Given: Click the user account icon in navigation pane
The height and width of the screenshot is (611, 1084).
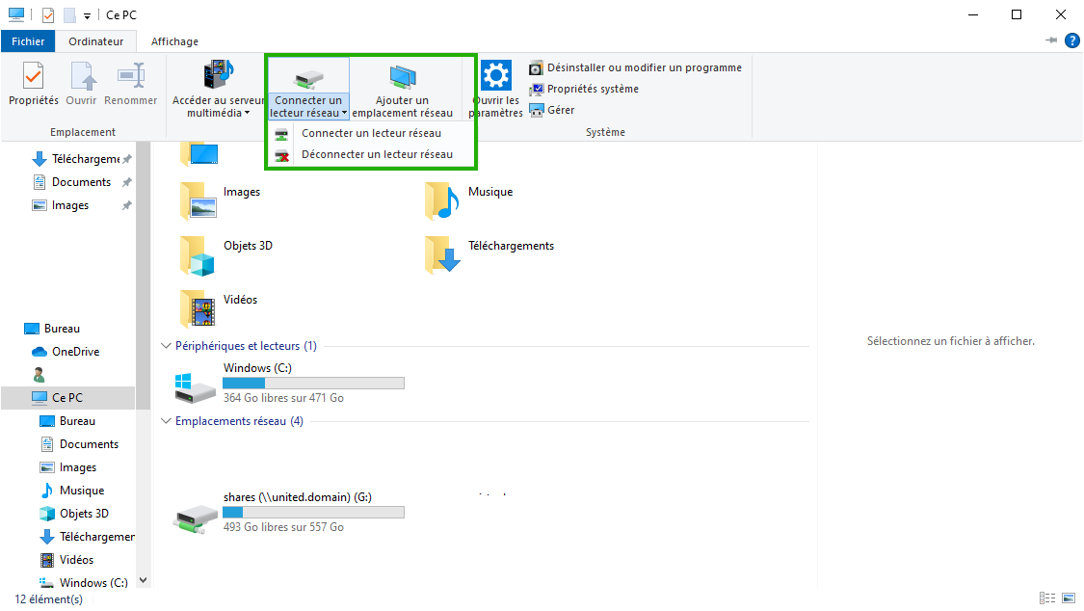Looking at the screenshot, I should click(39, 375).
